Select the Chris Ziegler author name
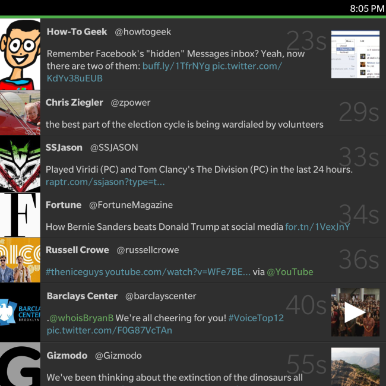 coord(74,102)
